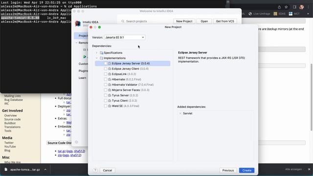Click the Hibernate library icon
Screen dimensions: 313x176
coord(110,79)
